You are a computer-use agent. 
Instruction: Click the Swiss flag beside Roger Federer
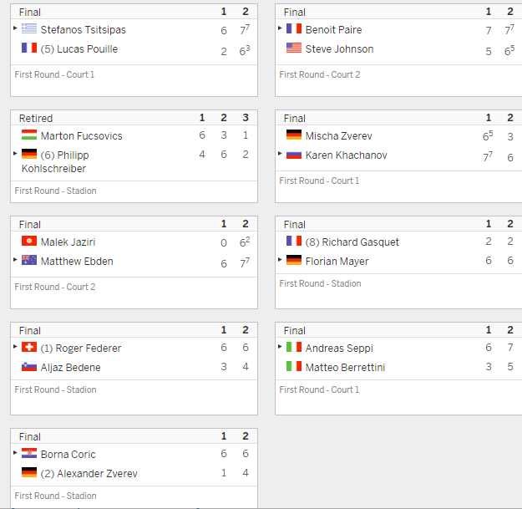[29, 347]
